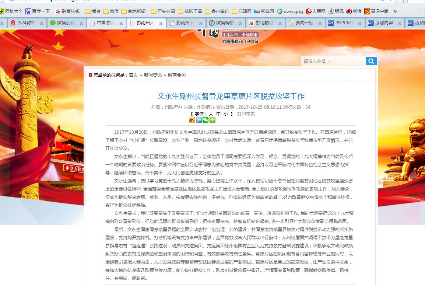Switch to the 新闻一键 tab
The height and width of the screenshot is (286, 425).
click(305, 23)
